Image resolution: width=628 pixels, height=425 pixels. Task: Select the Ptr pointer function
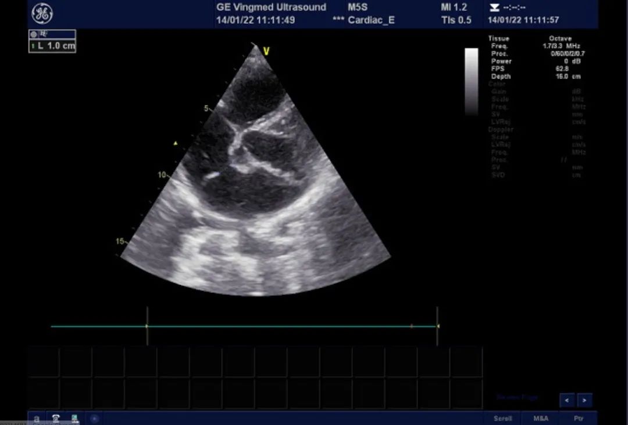pyautogui.click(x=578, y=418)
